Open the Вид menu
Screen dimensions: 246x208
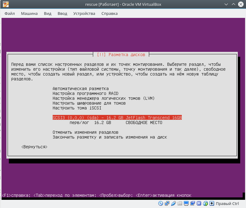[x=48, y=13]
